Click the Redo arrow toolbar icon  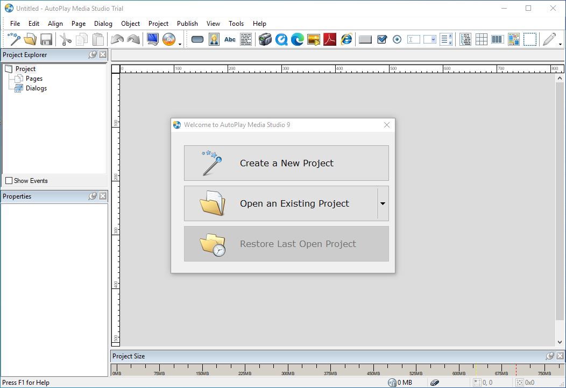click(133, 39)
